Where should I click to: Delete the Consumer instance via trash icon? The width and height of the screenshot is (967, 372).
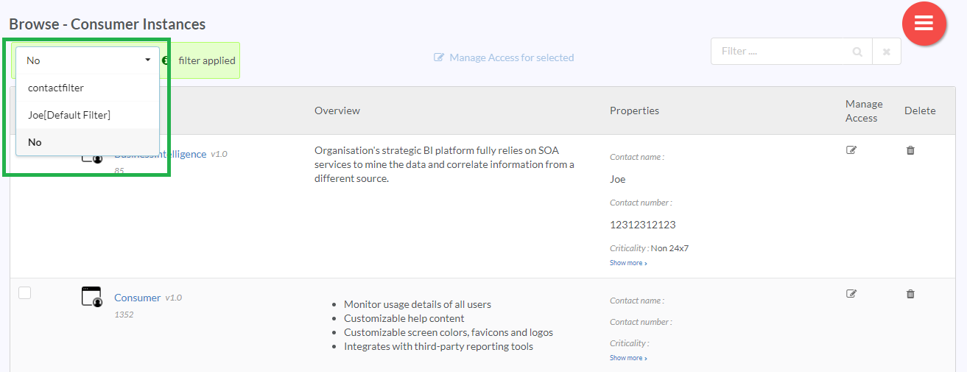pos(910,294)
